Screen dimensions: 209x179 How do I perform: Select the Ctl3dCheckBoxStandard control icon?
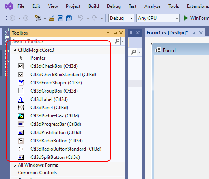tap(21, 75)
